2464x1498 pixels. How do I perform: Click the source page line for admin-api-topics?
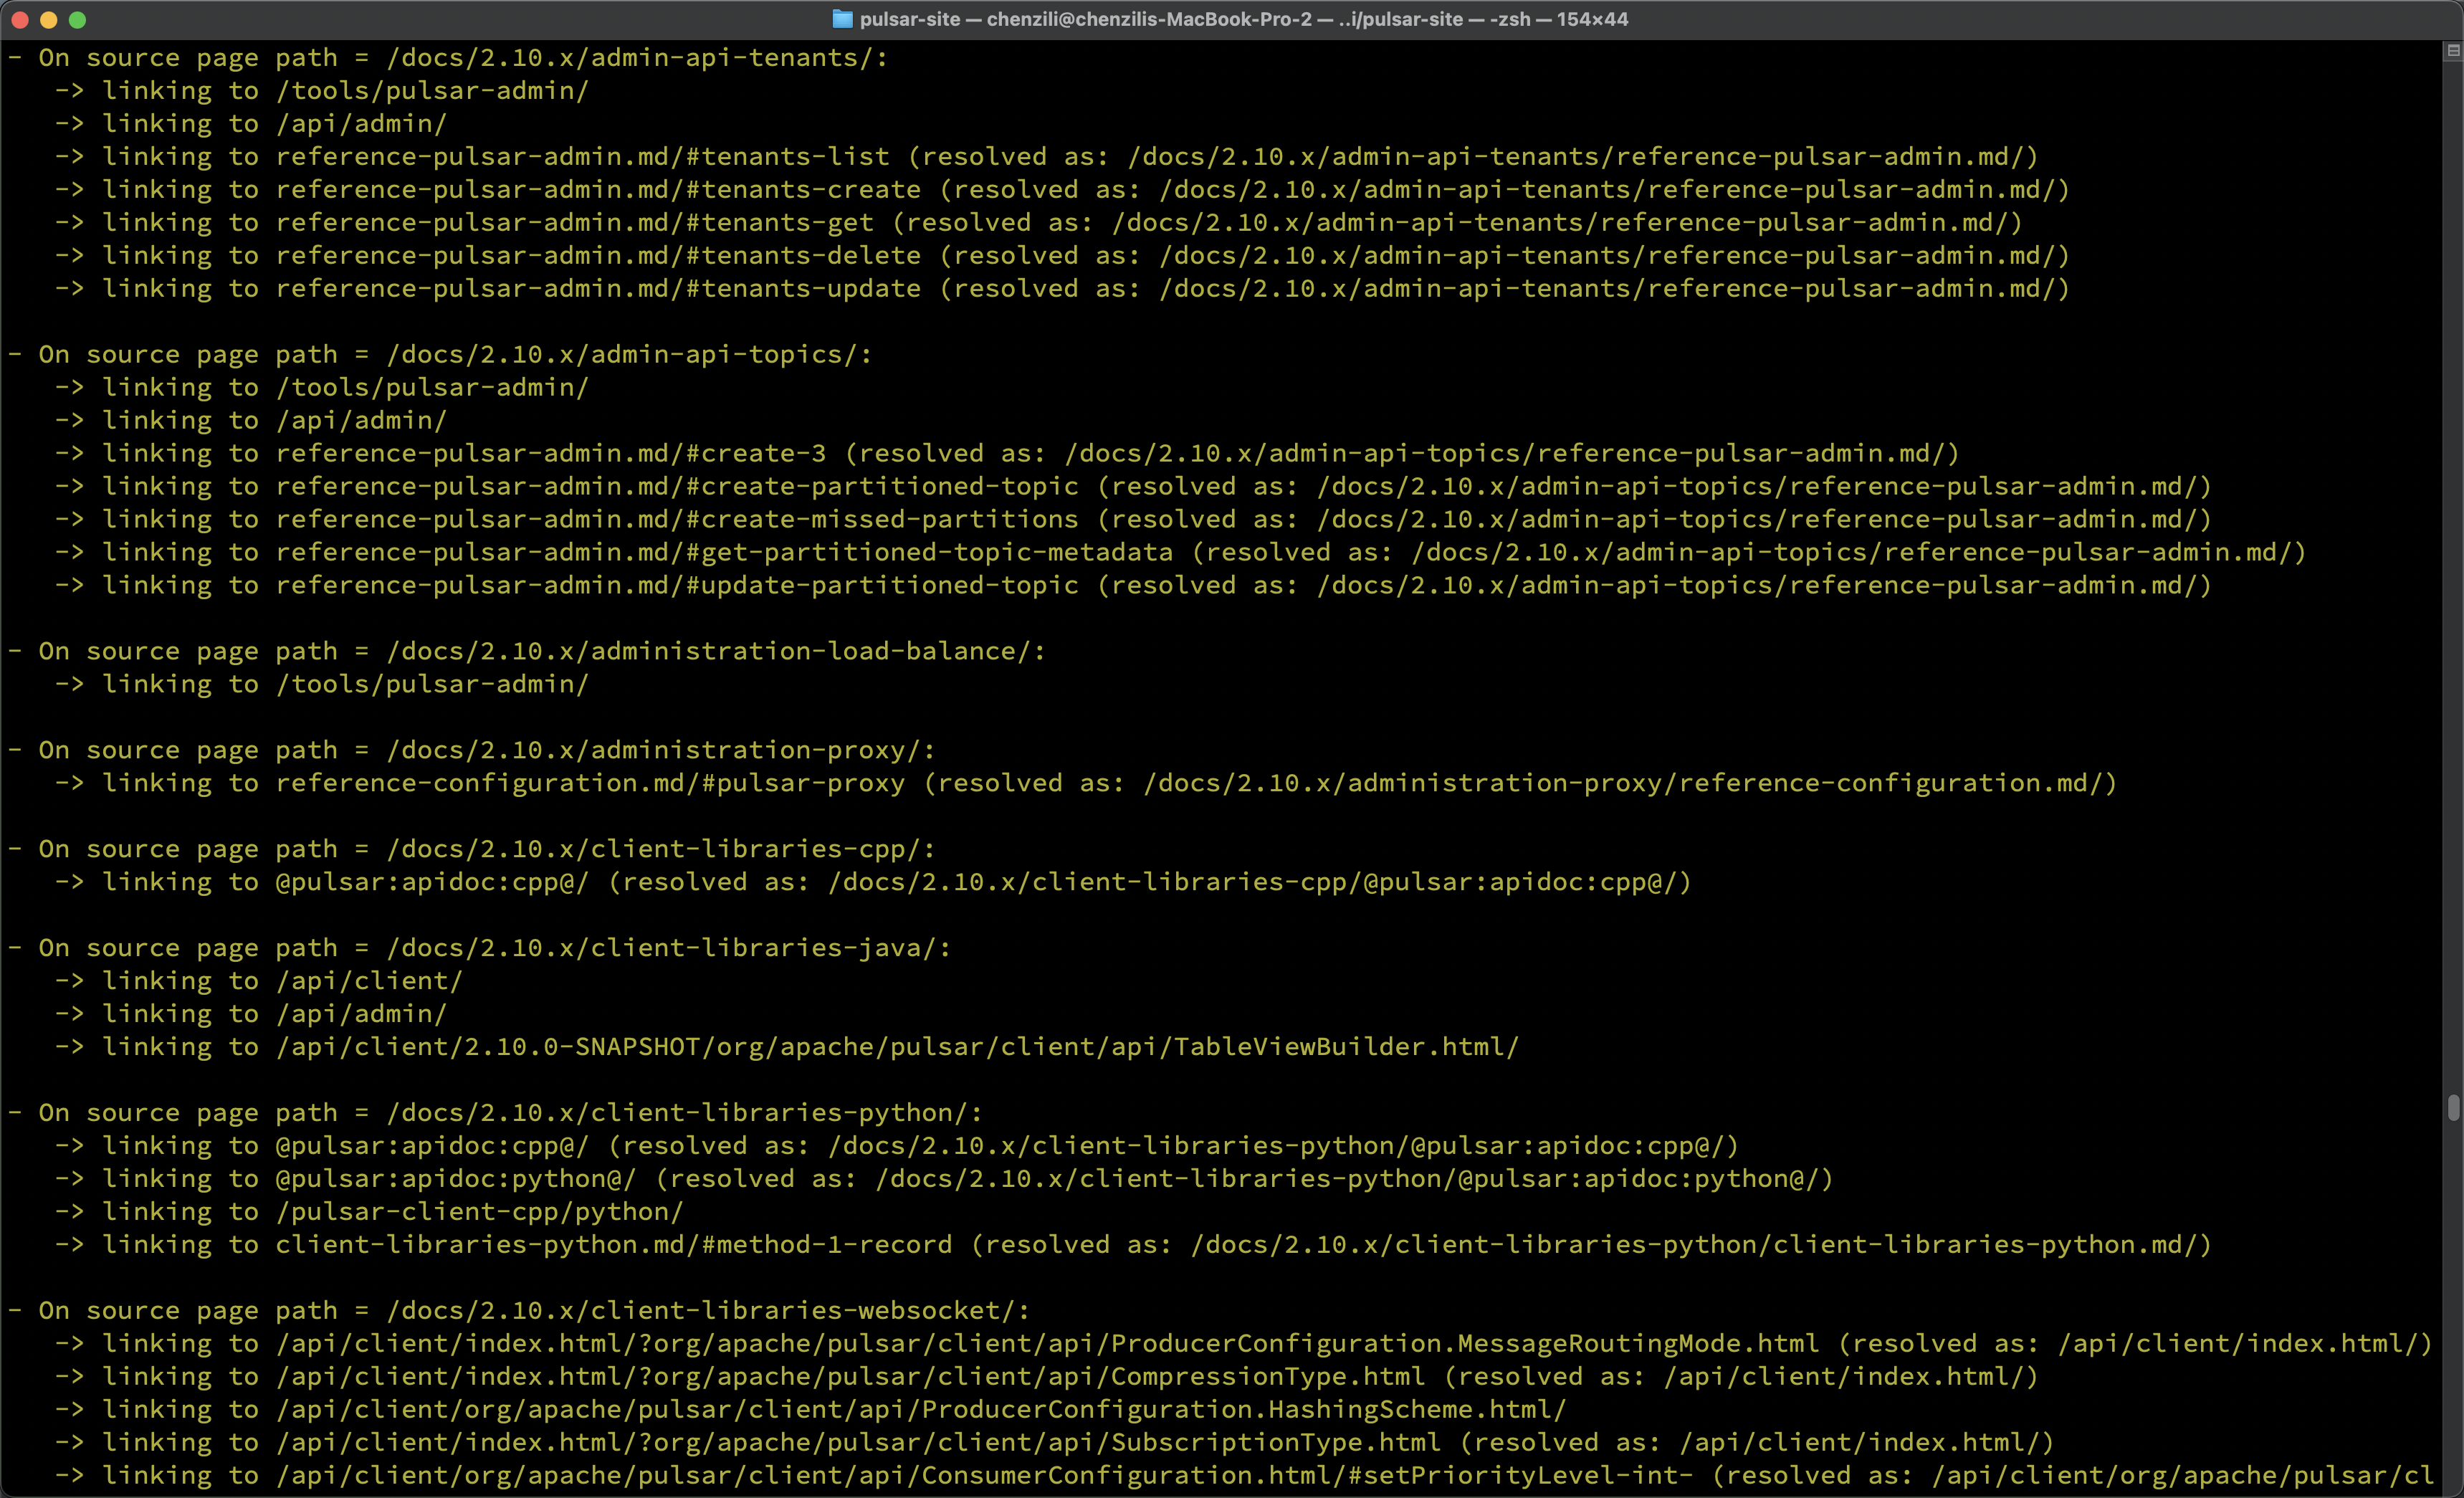(440, 354)
